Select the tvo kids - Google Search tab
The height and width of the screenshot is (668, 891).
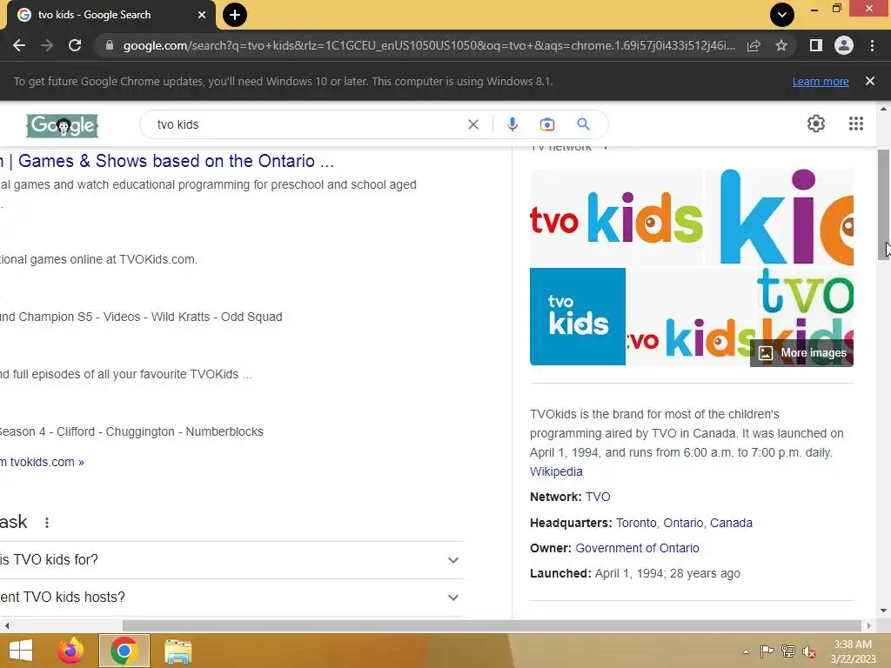pos(111,15)
